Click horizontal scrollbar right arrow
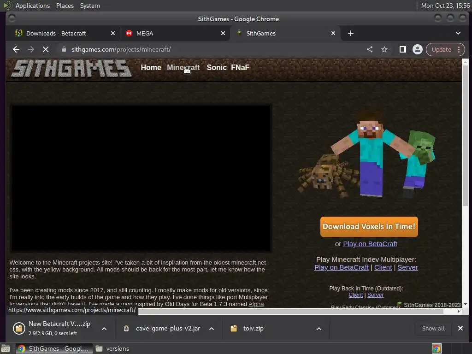Viewport: 472px width, 354px height. tap(459, 311)
